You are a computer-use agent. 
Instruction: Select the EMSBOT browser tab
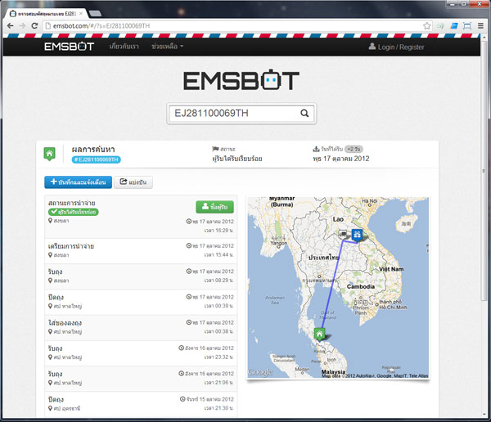pyautogui.click(x=47, y=13)
